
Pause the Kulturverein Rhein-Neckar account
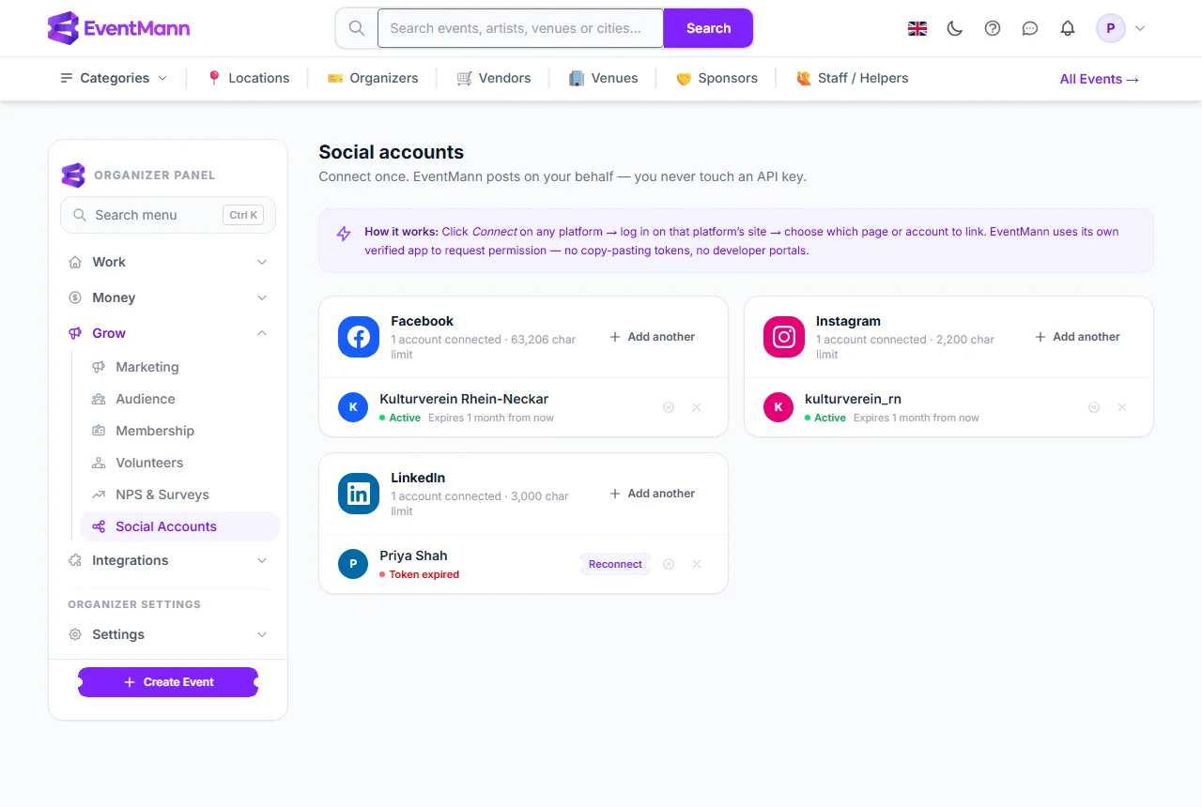coord(669,407)
